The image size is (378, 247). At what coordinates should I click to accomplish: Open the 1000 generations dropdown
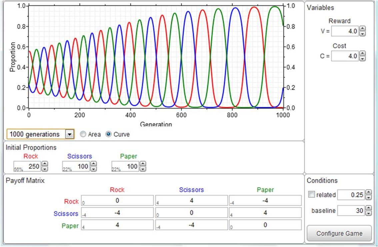tap(69, 134)
